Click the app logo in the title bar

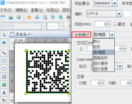3,3
